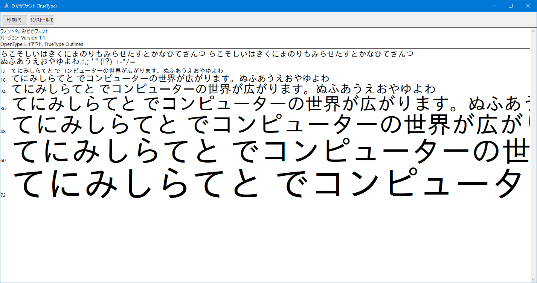Click the hiragana sample line starting with ちこそ
This screenshot has height=283, width=537.
coord(207,53)
